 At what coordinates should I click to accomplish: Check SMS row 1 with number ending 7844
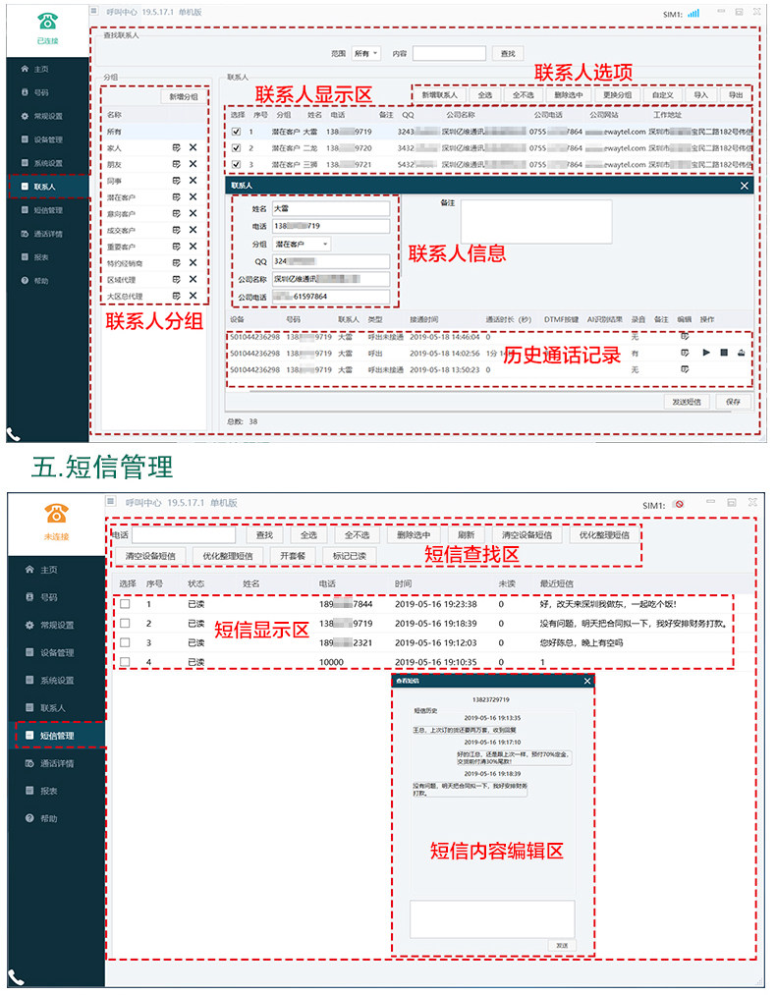[x=125, y=604]
